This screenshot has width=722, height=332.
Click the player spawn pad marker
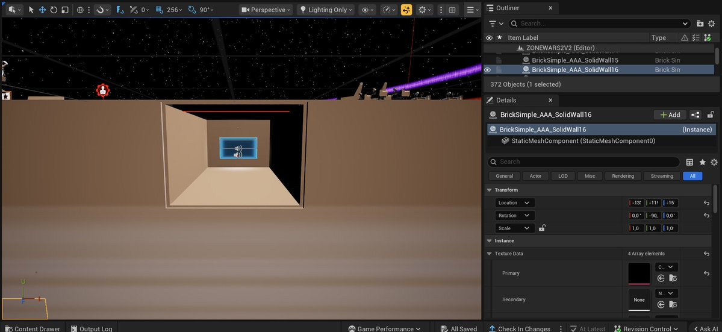[x=102, y=90]
